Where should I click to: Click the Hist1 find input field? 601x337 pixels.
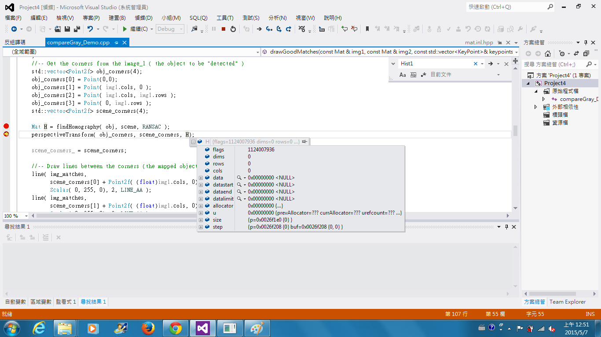[x=435, y=64]
